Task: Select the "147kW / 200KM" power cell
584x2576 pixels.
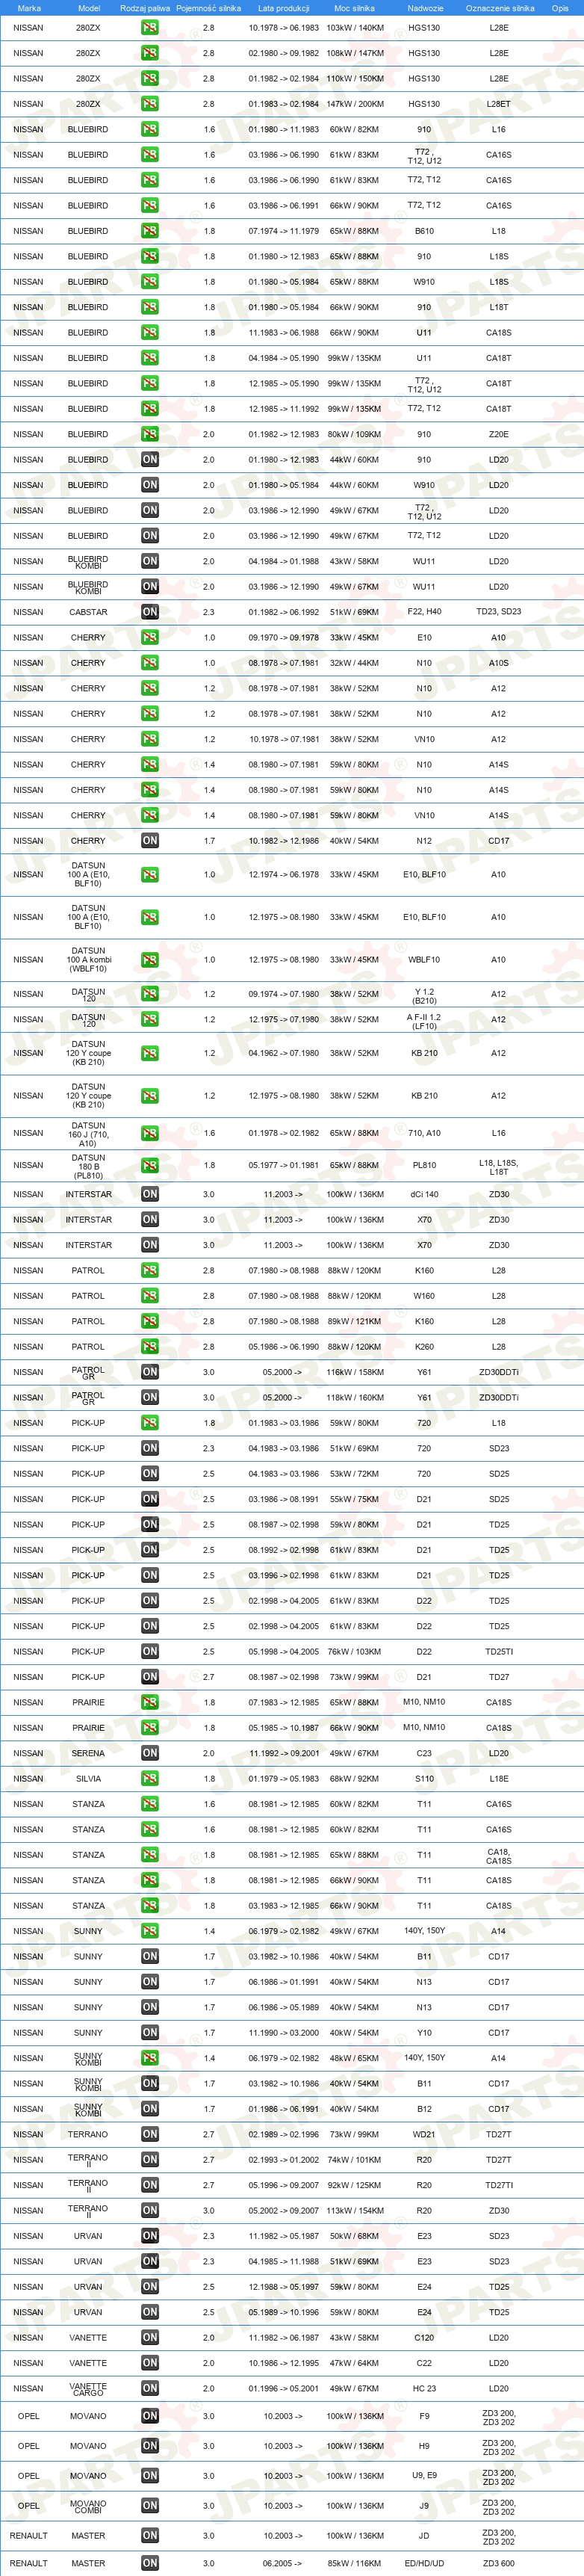Action: pos(355,104)
